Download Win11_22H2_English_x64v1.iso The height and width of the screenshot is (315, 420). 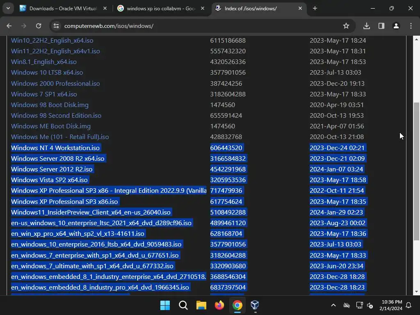(55, 51)
